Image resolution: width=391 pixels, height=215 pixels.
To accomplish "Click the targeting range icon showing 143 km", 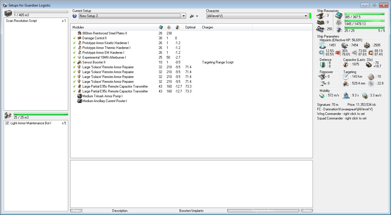I will 345,77.
